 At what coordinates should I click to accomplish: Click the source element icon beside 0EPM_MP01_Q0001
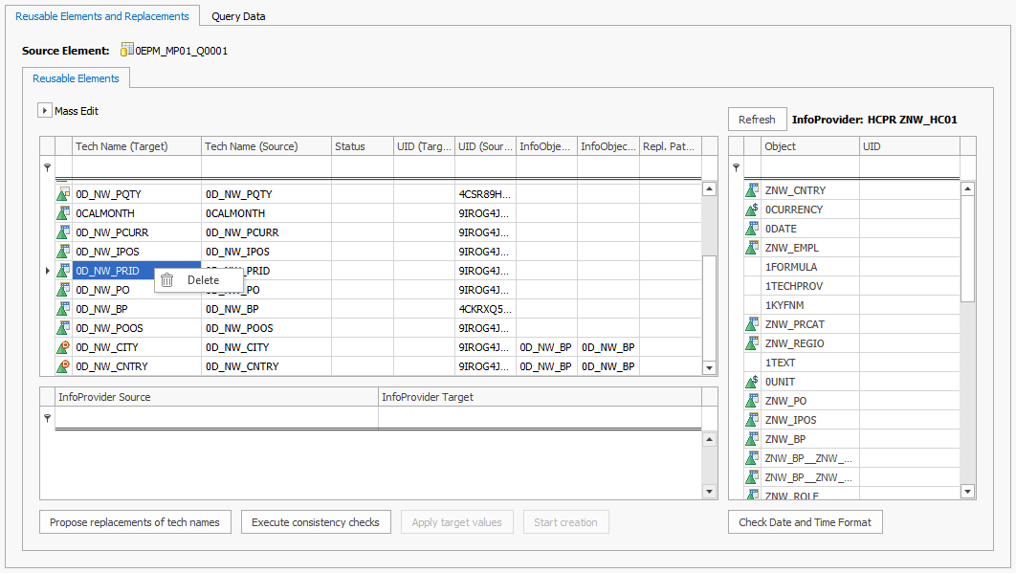[124, 51]
